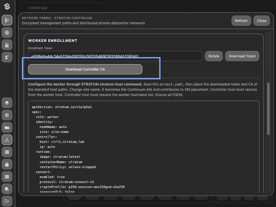Click the STRATUM logo icon
This screenshot has height=207, width=276.
[7, 6]
